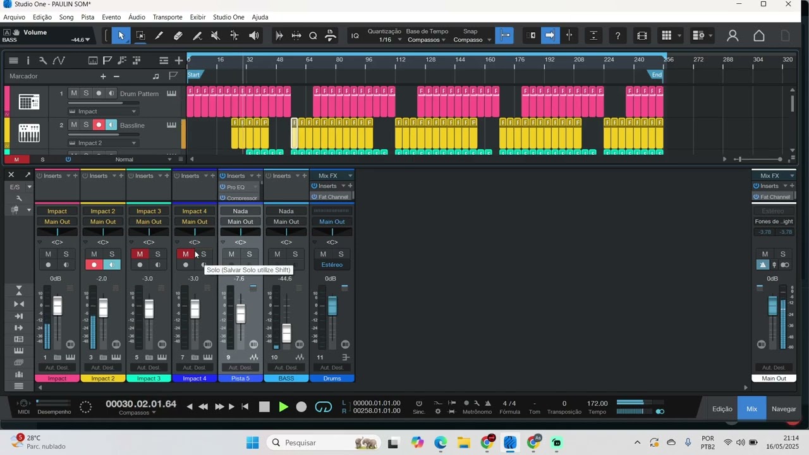Image resolution: width=809 pixels, height=455 pixels.
Task: Mute the Drum Pattern track
Action: [74, 94]
